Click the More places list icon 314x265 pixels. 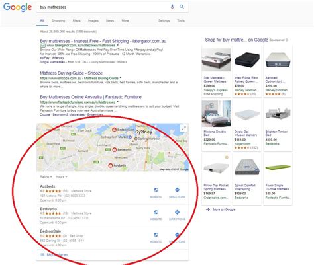(42, 255)
